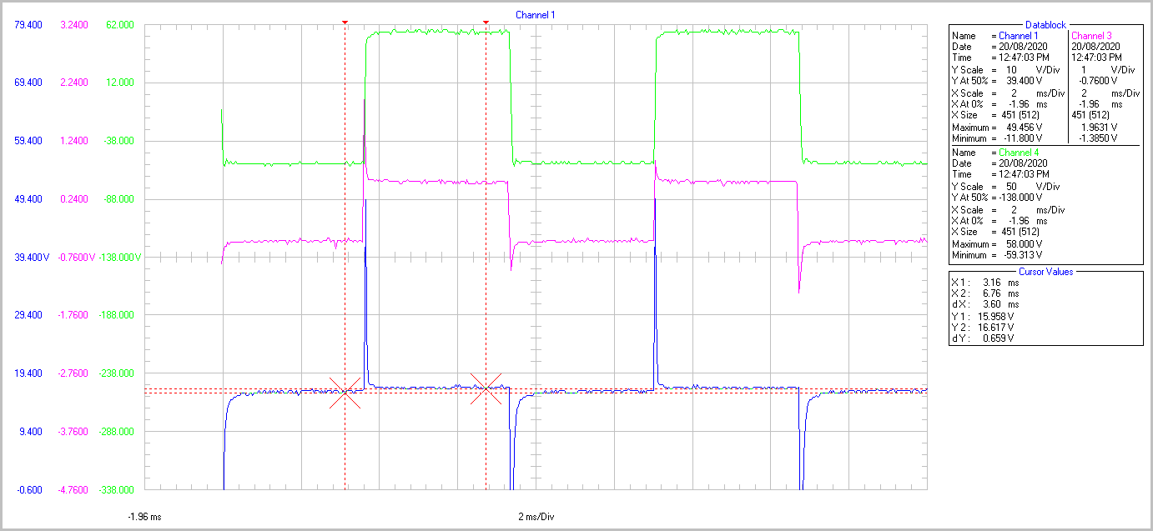Viewport: 1153px width, 531px height.
Task: Click the green -138.000V axis label
Action: coord(119,257)
